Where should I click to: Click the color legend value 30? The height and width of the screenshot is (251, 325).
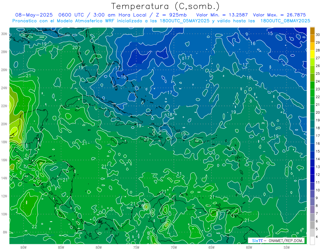point(318,35)
